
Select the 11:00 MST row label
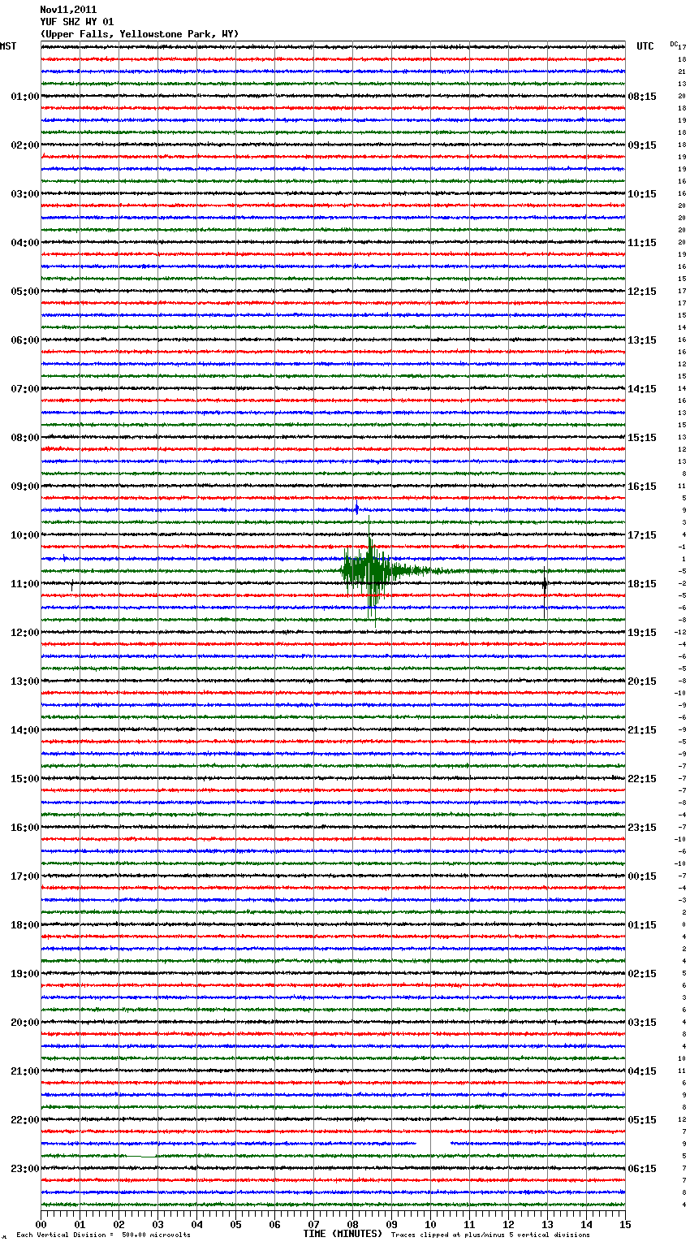pyautogui.click(x=25, y=584)
